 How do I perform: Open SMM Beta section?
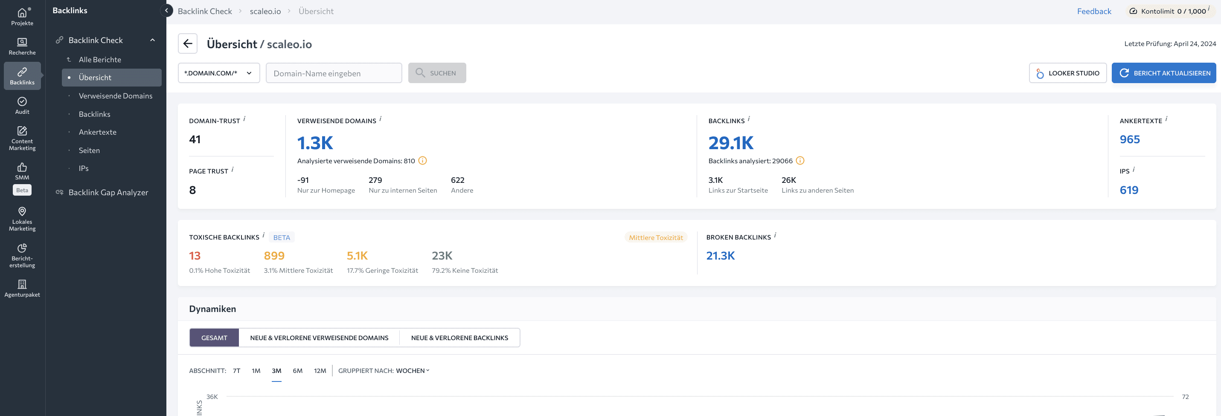click(22, 178)
